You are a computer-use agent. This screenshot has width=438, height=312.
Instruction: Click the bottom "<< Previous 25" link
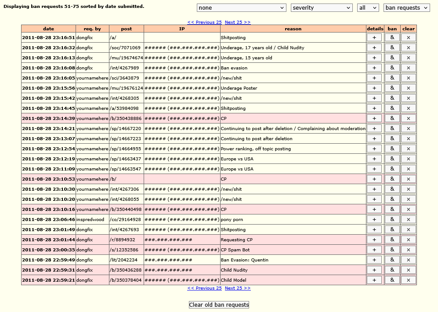click(x=204, y=288)
